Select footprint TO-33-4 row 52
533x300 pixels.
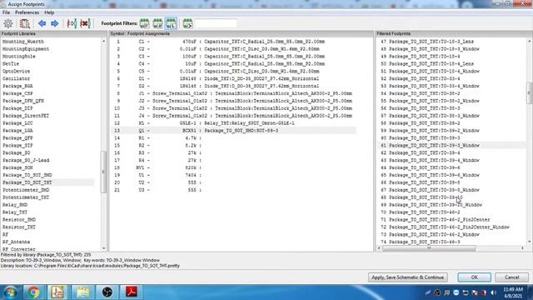451,78
